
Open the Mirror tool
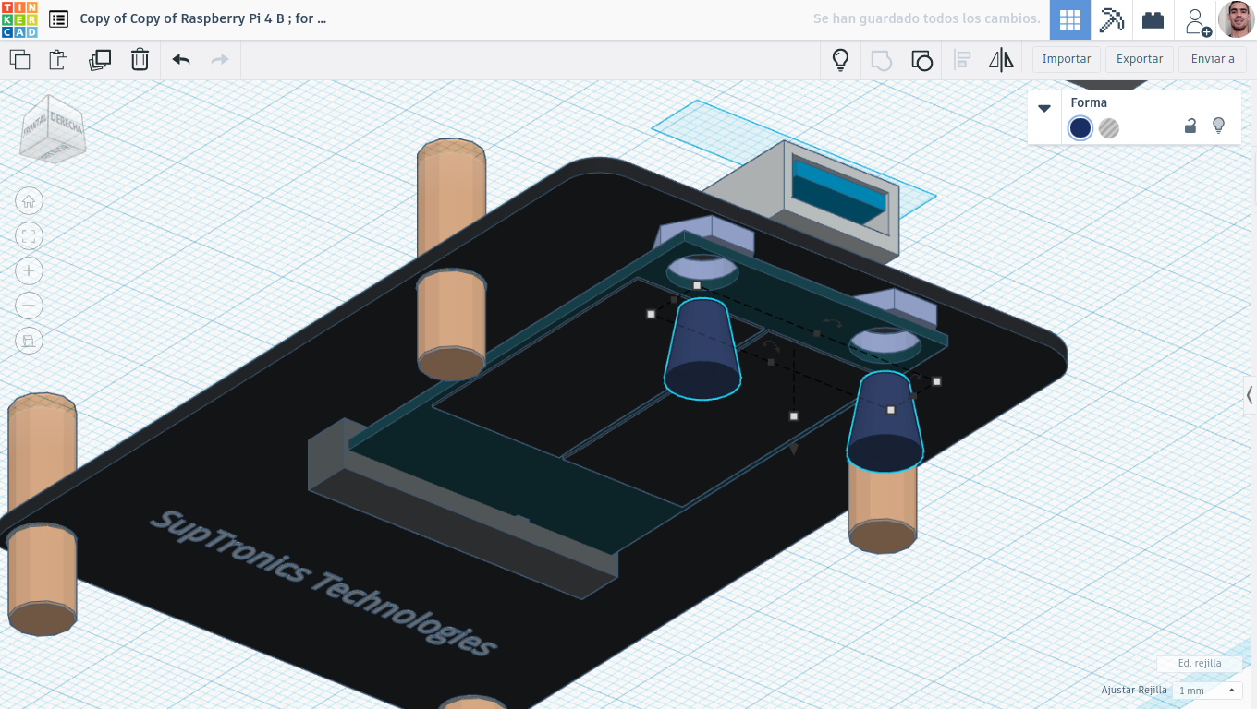(1001, 60)
